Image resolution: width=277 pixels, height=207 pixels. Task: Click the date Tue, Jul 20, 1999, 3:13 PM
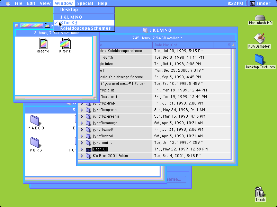(179, 51)
